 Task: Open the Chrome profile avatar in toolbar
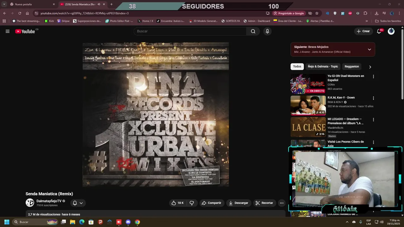pyautogui.click(x=392, y=13)
